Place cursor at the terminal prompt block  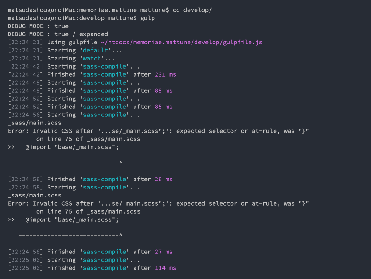click(9, 275)
